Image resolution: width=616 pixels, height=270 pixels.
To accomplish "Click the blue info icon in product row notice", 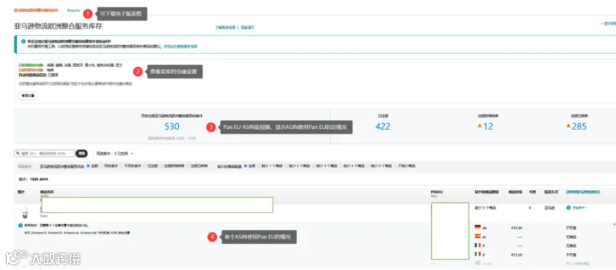I will pyautogui.click(x=21, y=225).
